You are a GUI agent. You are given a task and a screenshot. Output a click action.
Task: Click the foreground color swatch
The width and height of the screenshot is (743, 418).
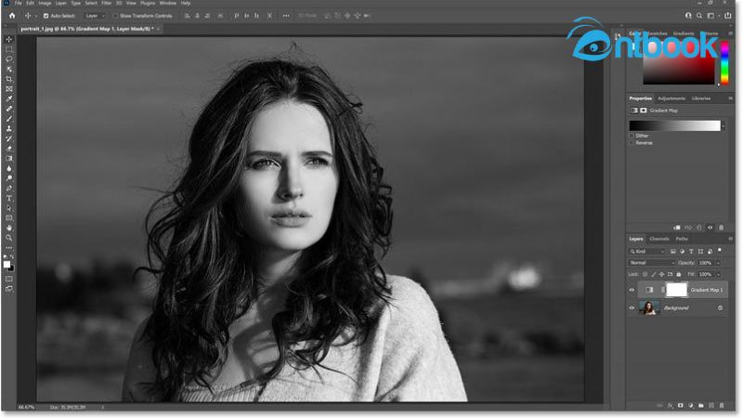(7, 265)
